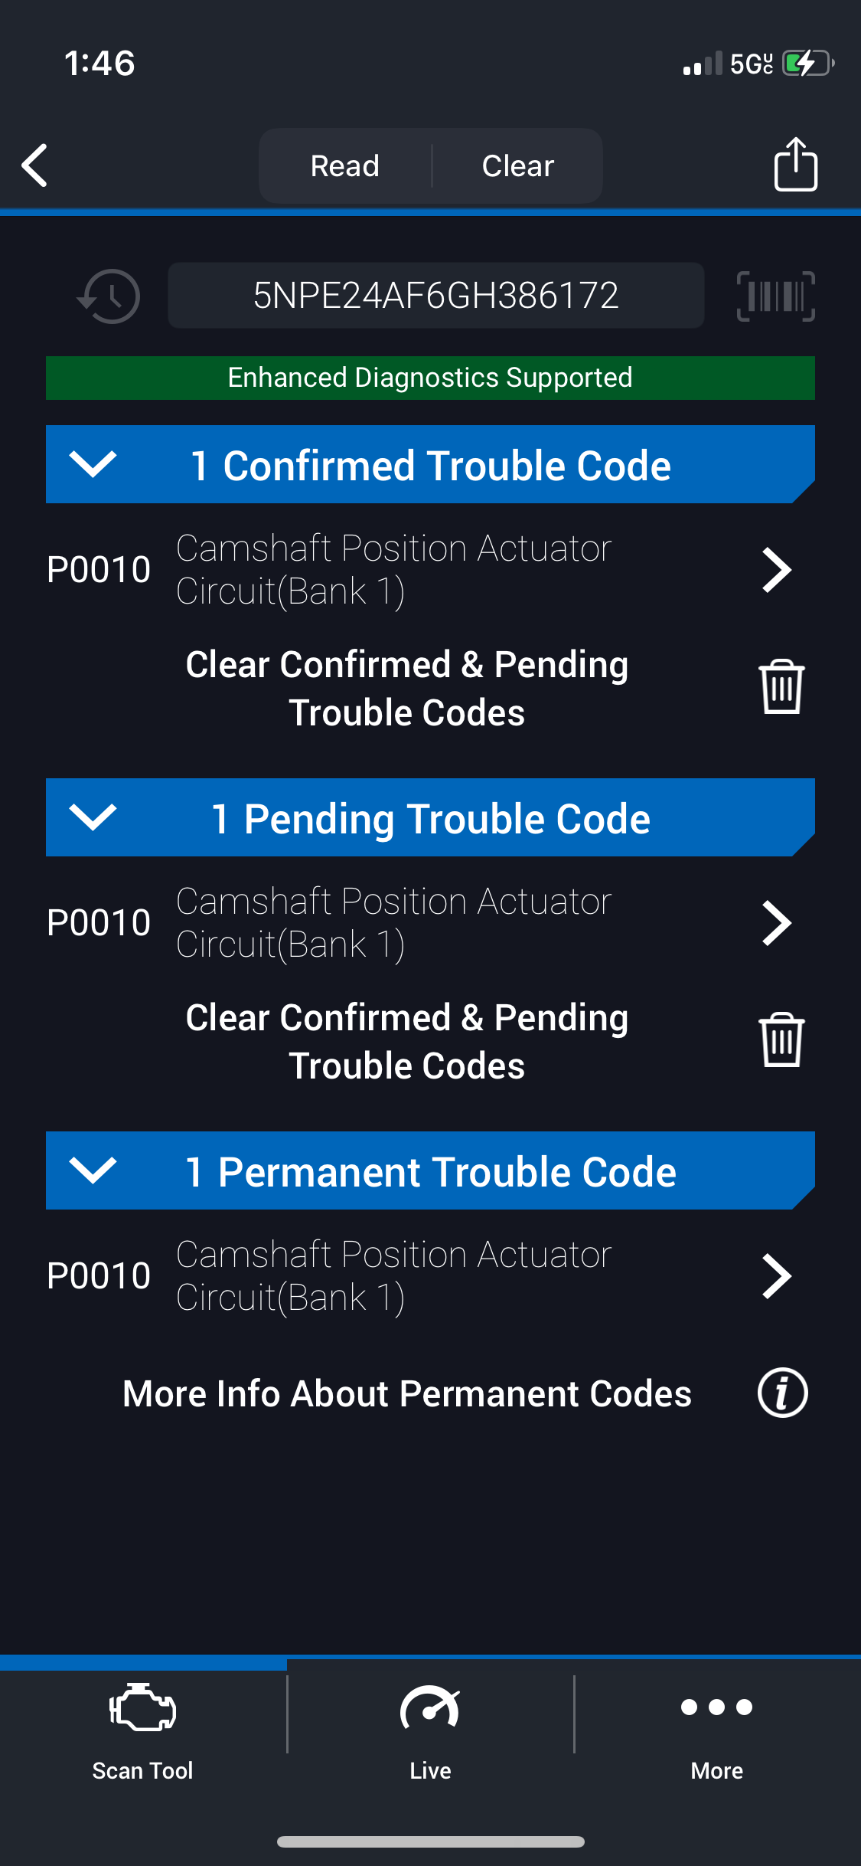Viewport: 861px width, 1866px height.
Task: Collapse the Permanent Trouble Code section
Action: click(x=93, y=1170)
